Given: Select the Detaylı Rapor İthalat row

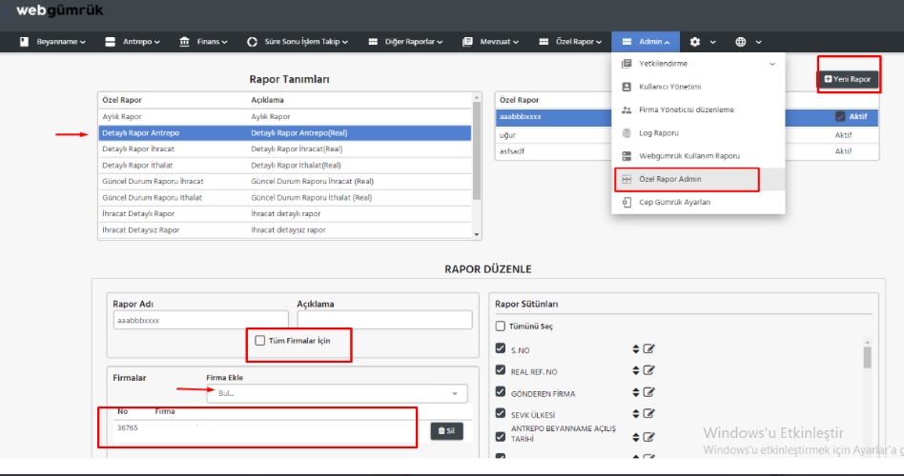Looking at the screenshot, I should pos(285,165).
